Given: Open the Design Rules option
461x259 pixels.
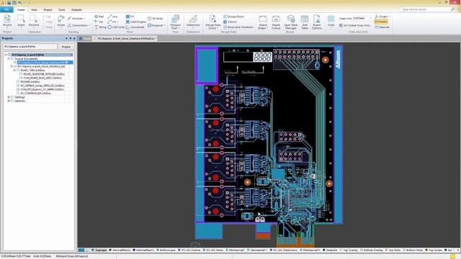Looking at the screenshot, I should pos(233,17).
